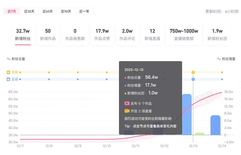Open the 直播销售额 750w-1000w card

184,35
